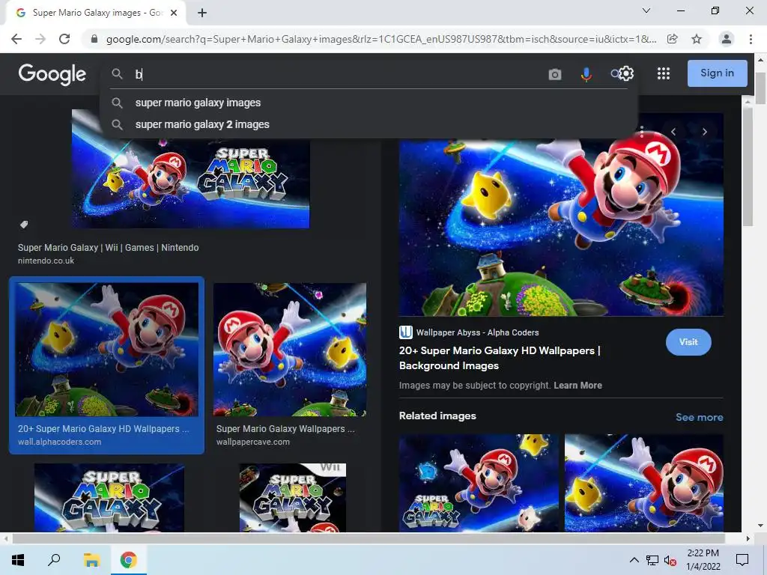Click See more related images
This screenshot has height=575, width=767.
pyautogui.click(x=699, y=417)
